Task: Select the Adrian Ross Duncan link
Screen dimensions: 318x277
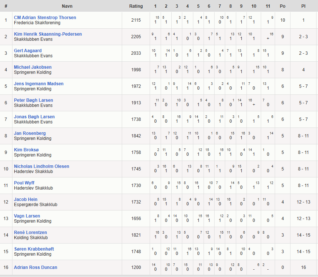Action: 35,267
